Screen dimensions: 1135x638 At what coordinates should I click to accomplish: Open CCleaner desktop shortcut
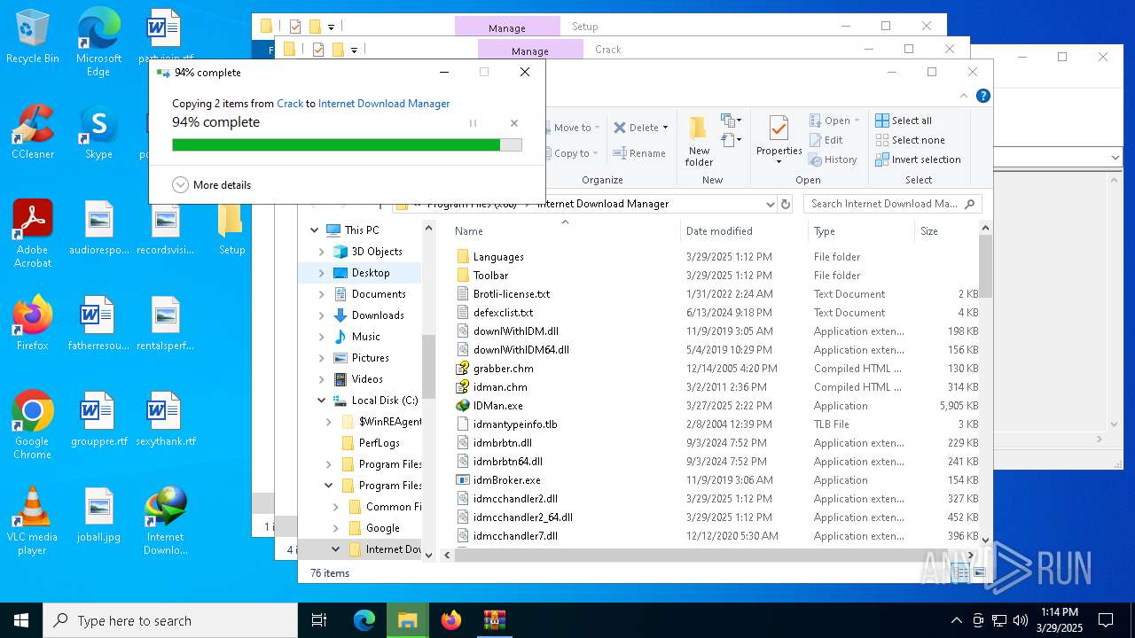tap(33, 132)
